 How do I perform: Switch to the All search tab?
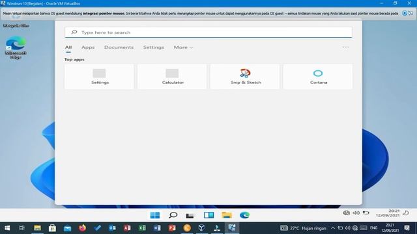click(x=68, y=47)
